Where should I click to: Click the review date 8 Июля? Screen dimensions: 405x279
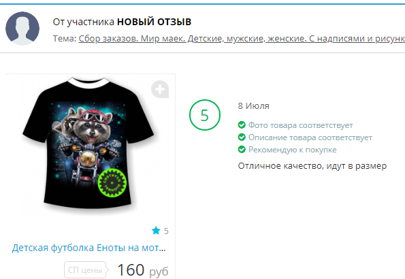253,106
